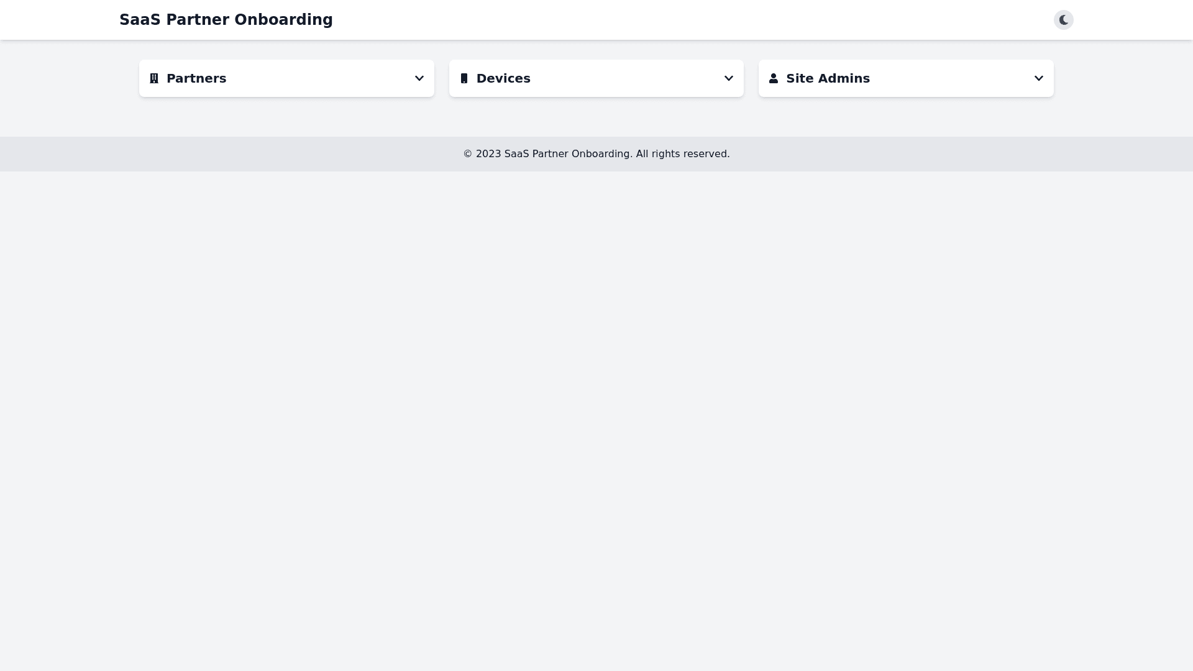This screenshot has height=671, width=1193.
Task: Click the Devices section heading text
Action: click(x=503, y=78)
